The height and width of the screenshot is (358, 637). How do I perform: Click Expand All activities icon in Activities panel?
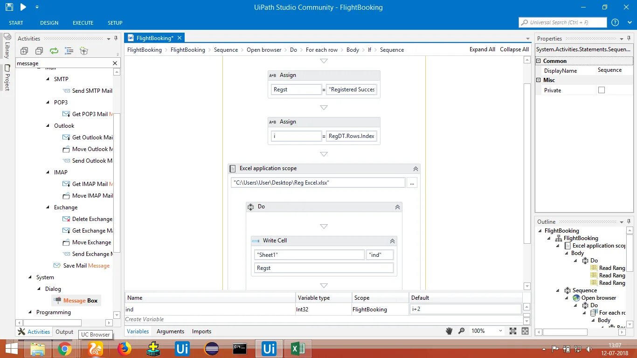(x=24, y=51)
